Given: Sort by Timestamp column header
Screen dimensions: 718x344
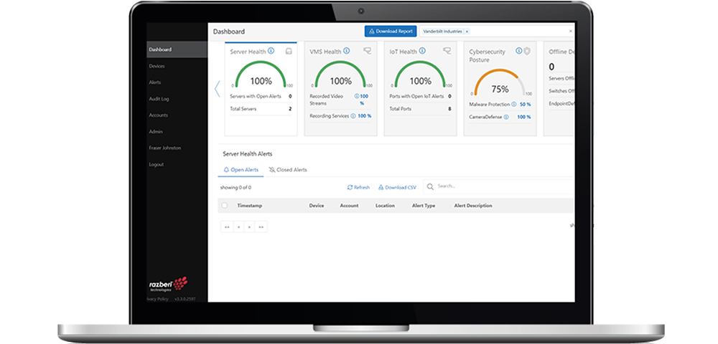Looking at the screenshot, I should click(x=250, y=206).
